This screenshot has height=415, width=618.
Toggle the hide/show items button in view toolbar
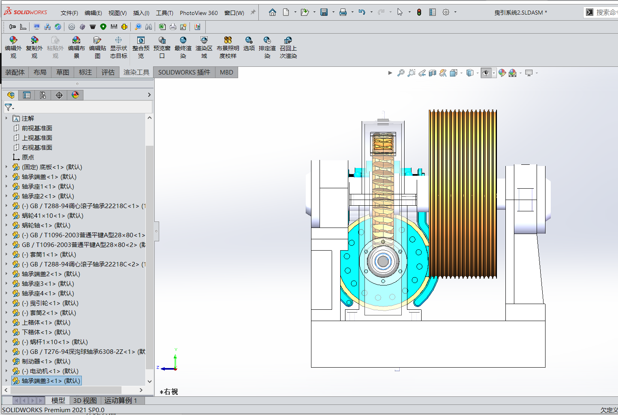click(x=486, y=73)
